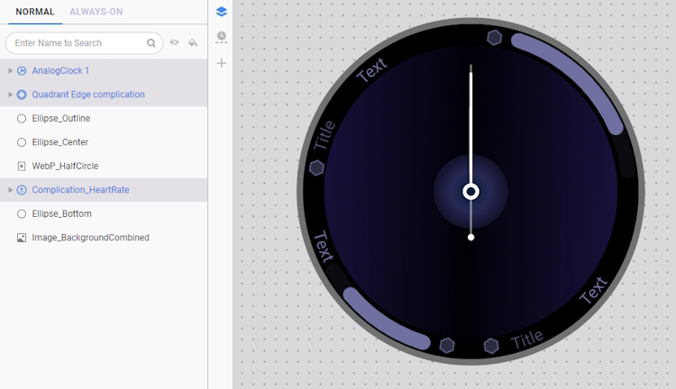Click the WebP_HalfCircle layer icon
676x389 pixels.
pyautogui.click(x=22, y=167)
